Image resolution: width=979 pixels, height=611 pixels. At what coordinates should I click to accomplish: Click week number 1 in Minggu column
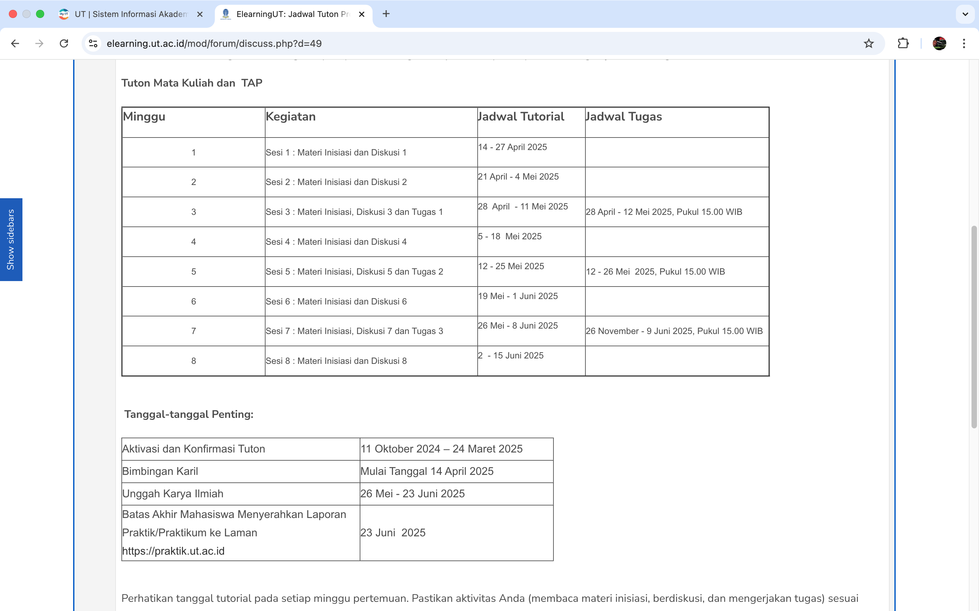coord(194,152)
